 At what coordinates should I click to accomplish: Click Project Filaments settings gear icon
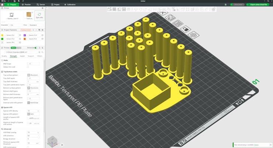pyautogui.click(x=42, y=30)
